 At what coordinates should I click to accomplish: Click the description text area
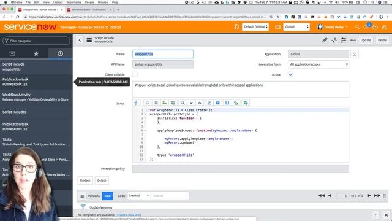tap(241, 89)
